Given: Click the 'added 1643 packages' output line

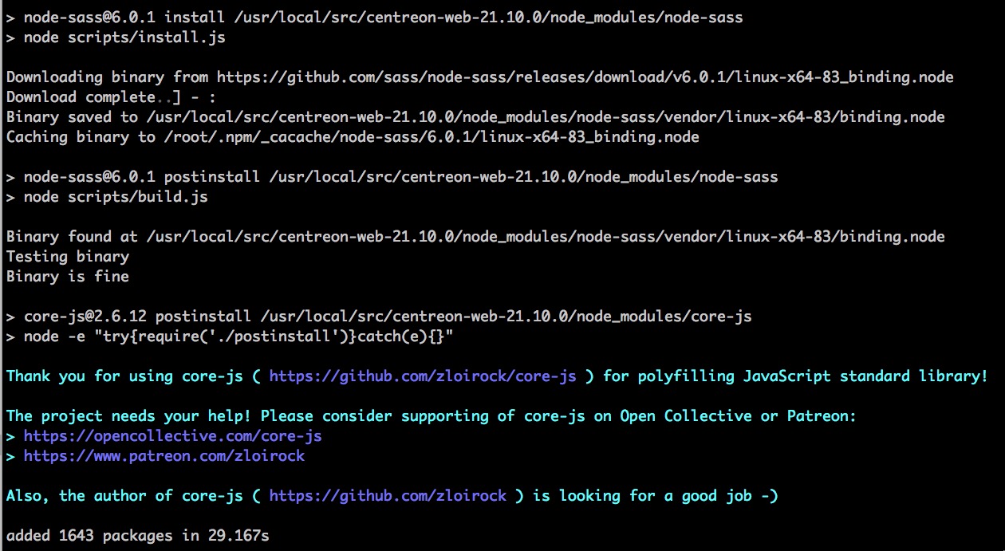Looking at the screenshot, I should (x=137, y=536).
